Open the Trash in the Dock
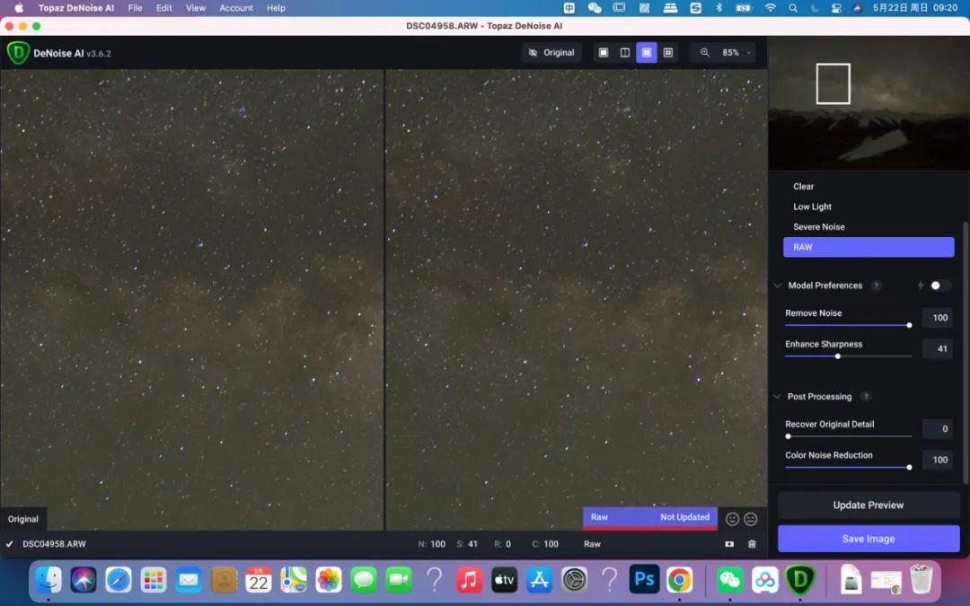The width and height of the screenshot is (970, 606). pos(921,579)
